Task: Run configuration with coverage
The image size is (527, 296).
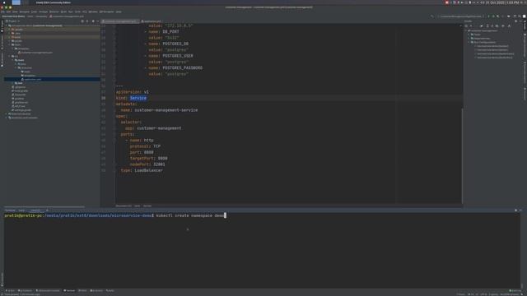Action: [x=497, y=16]
